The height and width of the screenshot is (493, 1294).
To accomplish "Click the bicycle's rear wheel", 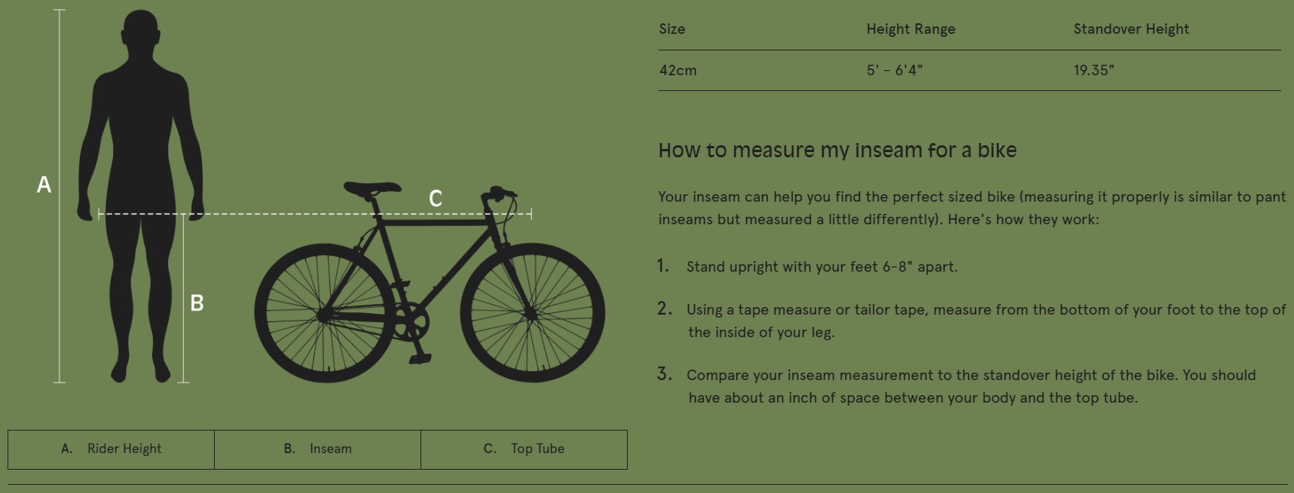I will pyautogui.click(x=324, y=313).
